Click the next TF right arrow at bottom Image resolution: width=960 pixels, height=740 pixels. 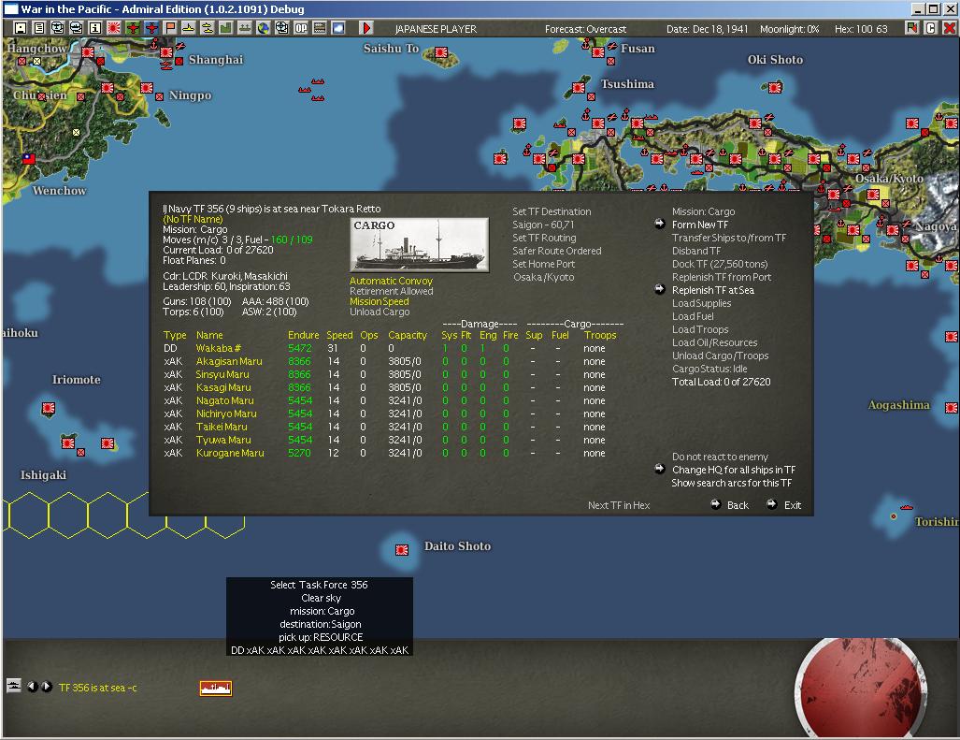[47, 687]
